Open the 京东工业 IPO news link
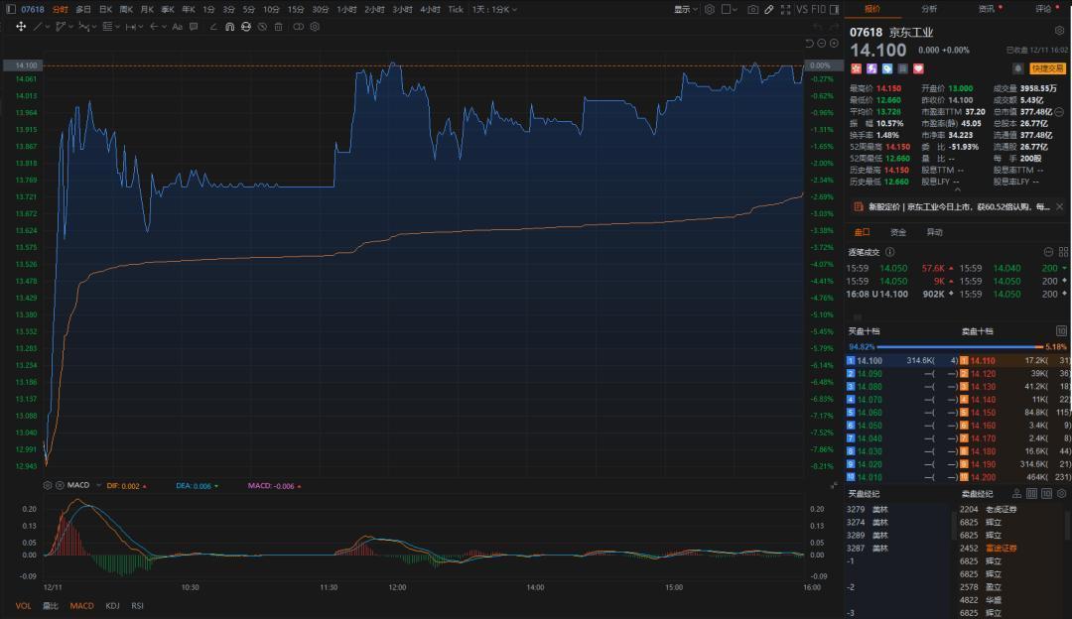The height and width of the screenshot is (619, 1072). click(x=959, y=207)
